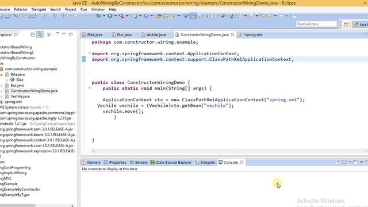Click the globe Open Web Browser icon
This screenshot has width=368, height=207.
point(223,16)
